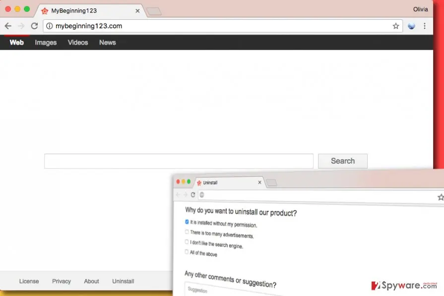This screenshot has width=444, height=296.
Task: Open the Chrome three-dot menu
Action: tap(425, 26)
